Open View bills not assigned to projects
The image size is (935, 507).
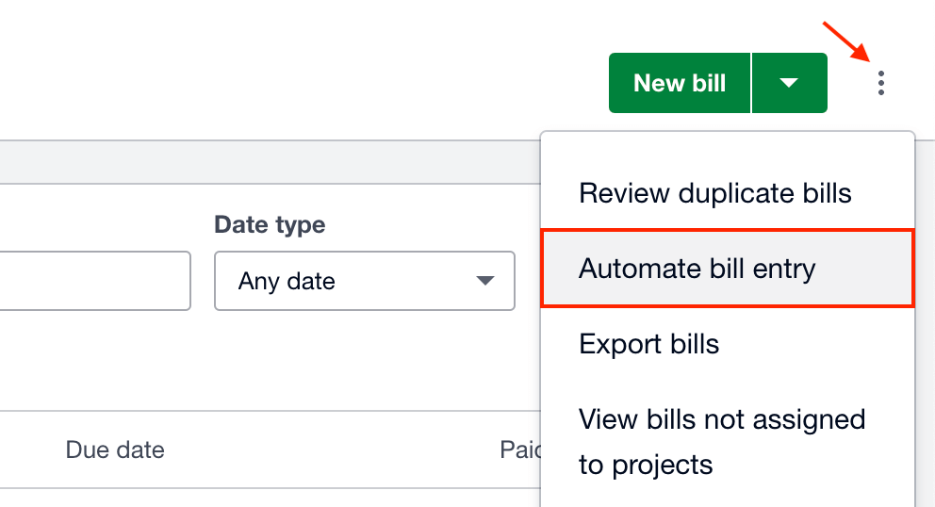click(728, 442)
